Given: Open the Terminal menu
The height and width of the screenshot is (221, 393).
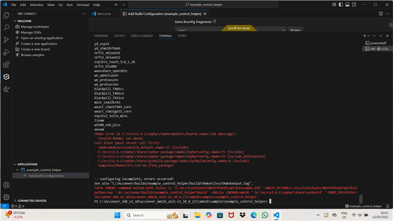Looking at the screenshot, I should [83, 5].
